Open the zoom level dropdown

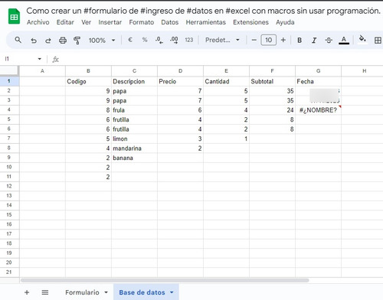pyautogui.click(x=102, y=41)
